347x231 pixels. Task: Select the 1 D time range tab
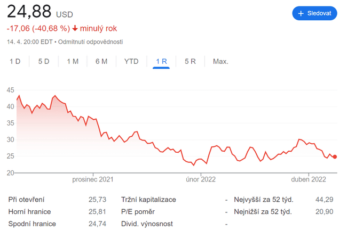point(15,61)
